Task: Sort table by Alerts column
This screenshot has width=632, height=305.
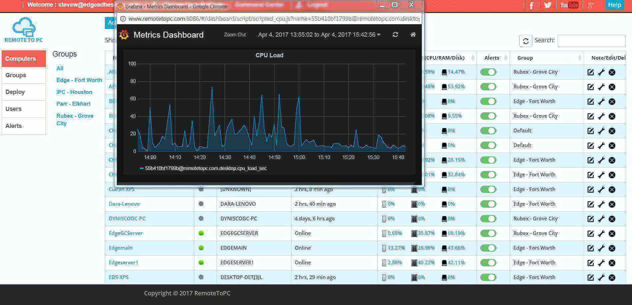Action: [493, 58]
